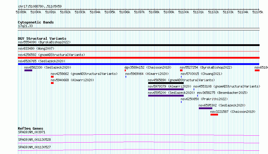Click the 51095k ruler position
268x154 pixels.
coord(110,12)
